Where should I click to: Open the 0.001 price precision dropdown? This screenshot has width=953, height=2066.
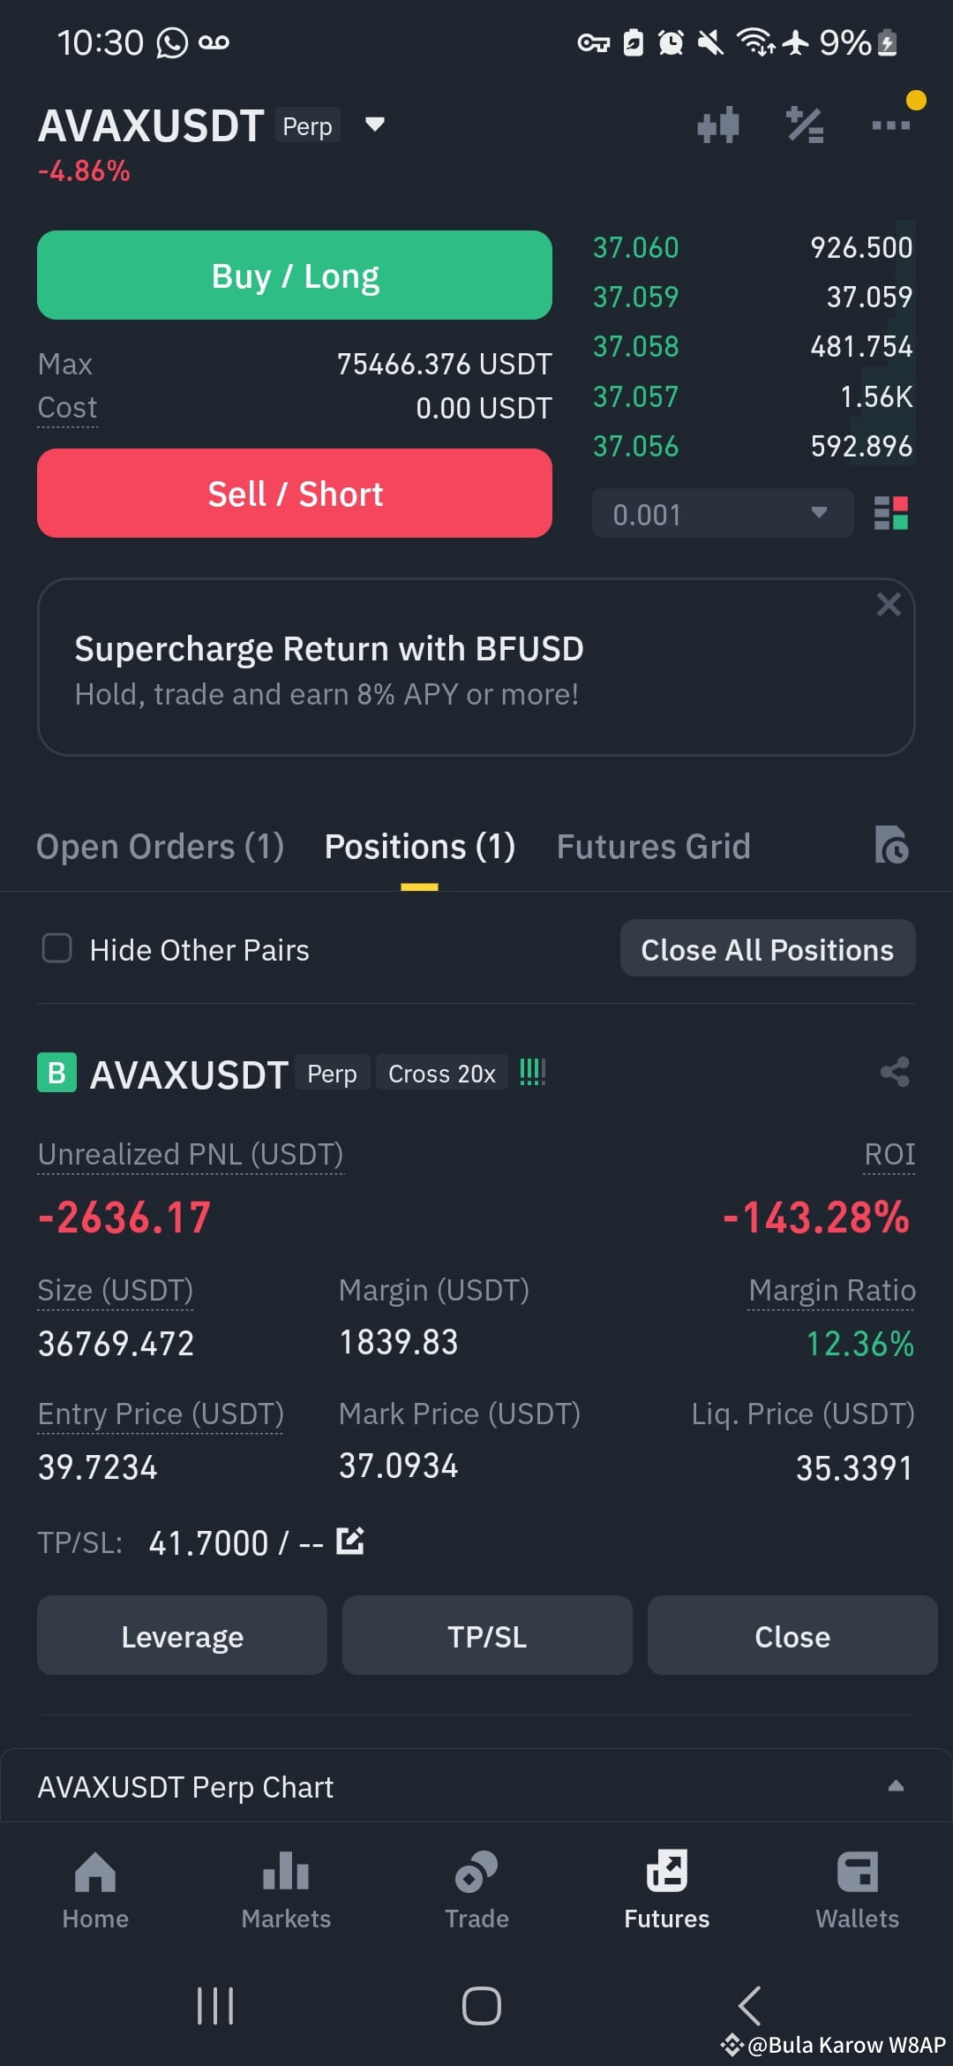coord(723,514)
